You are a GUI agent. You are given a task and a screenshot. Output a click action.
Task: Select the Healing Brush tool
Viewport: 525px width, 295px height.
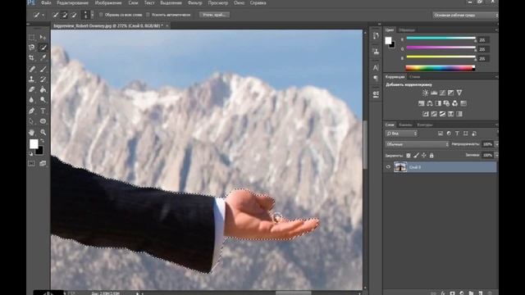click(x=31, y=69)
